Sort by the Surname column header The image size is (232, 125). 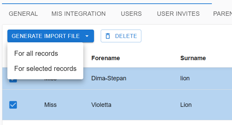coord(193,58)
